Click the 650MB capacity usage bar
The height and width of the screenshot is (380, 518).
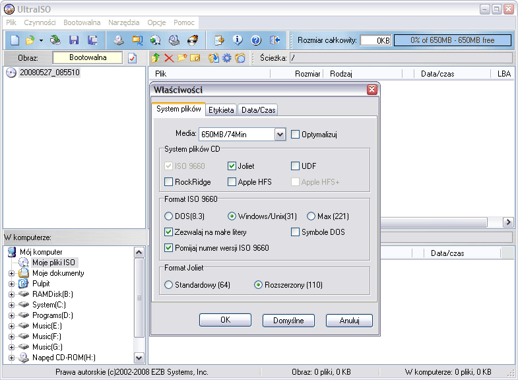point(452,40)
